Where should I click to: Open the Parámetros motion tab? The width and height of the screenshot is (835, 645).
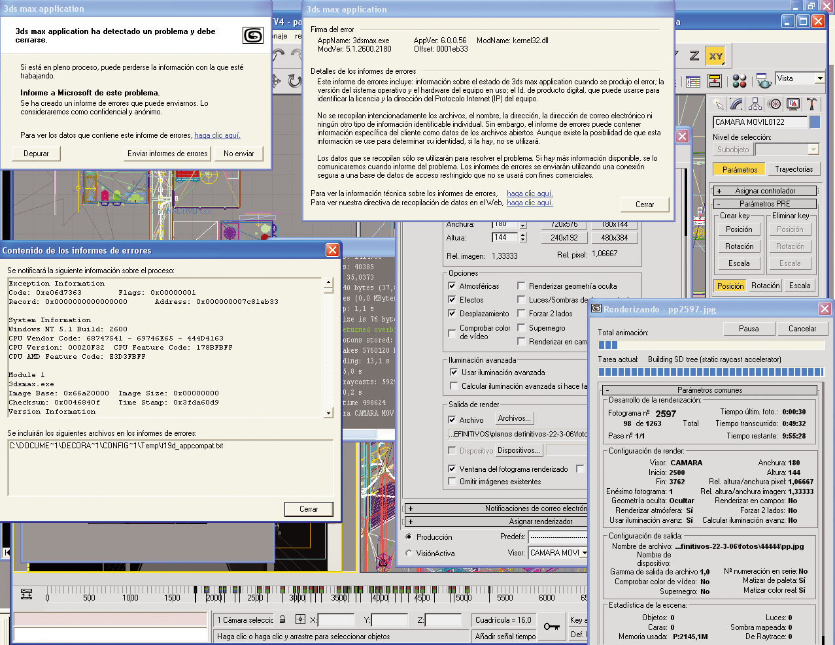[x=740, y=169]
